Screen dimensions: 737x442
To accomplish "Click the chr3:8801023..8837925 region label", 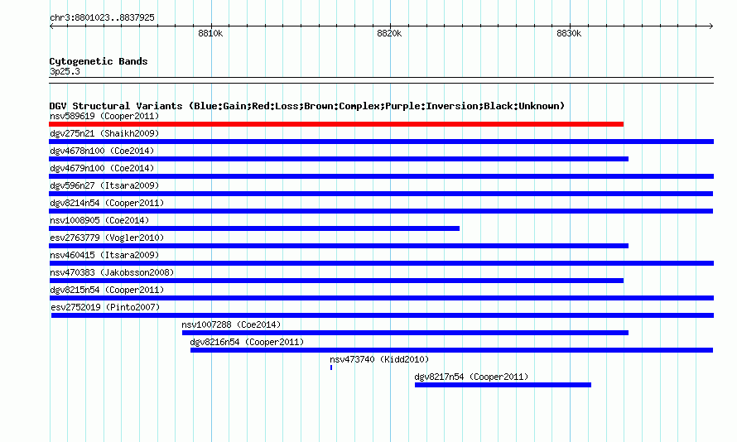I will click(x=102, y=17).
